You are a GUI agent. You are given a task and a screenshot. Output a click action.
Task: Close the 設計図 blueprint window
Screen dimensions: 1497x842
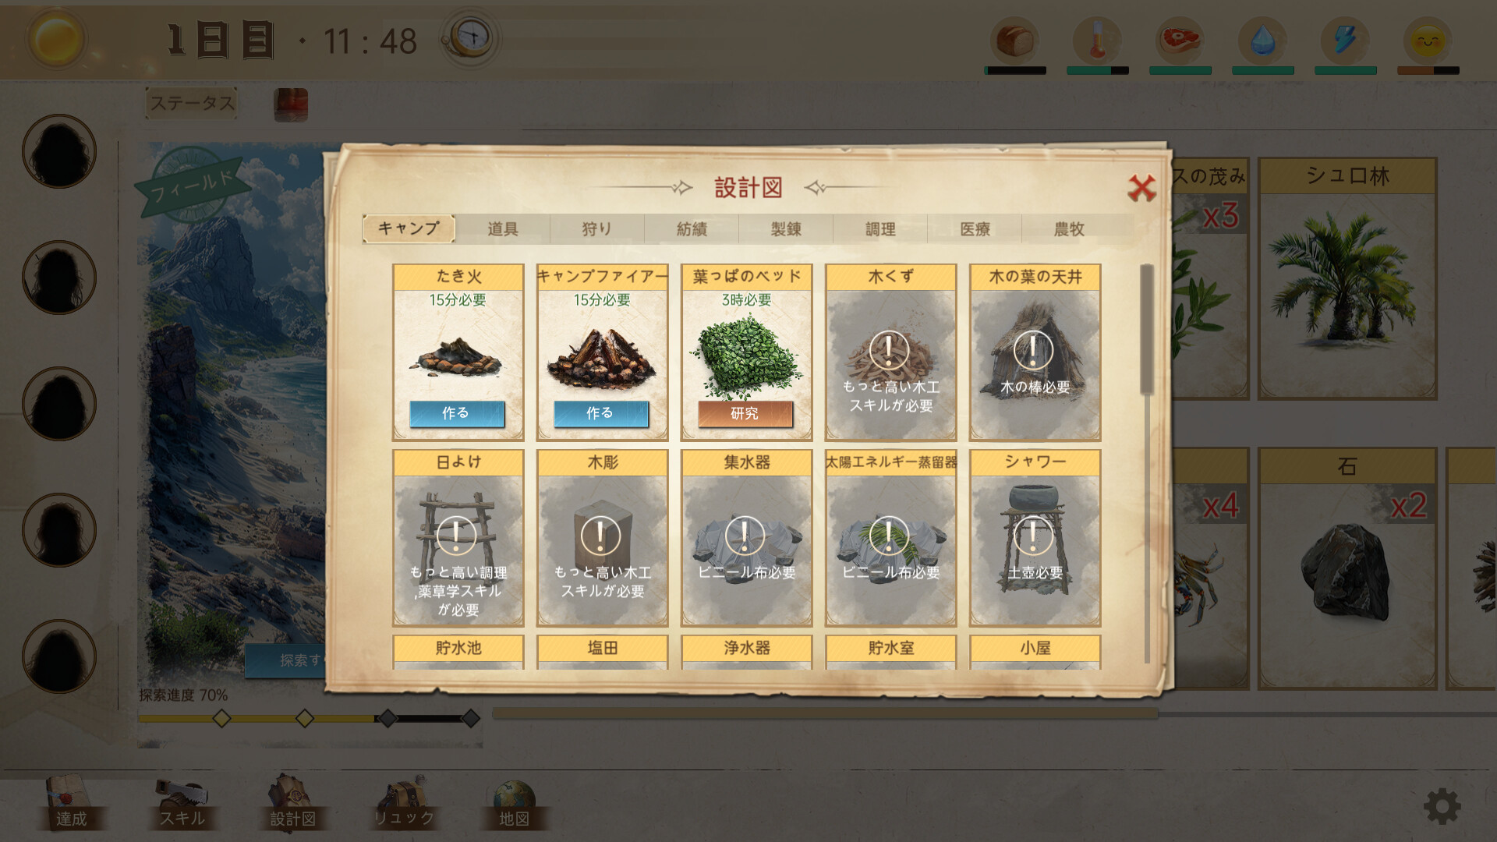tap(1141, 188)
